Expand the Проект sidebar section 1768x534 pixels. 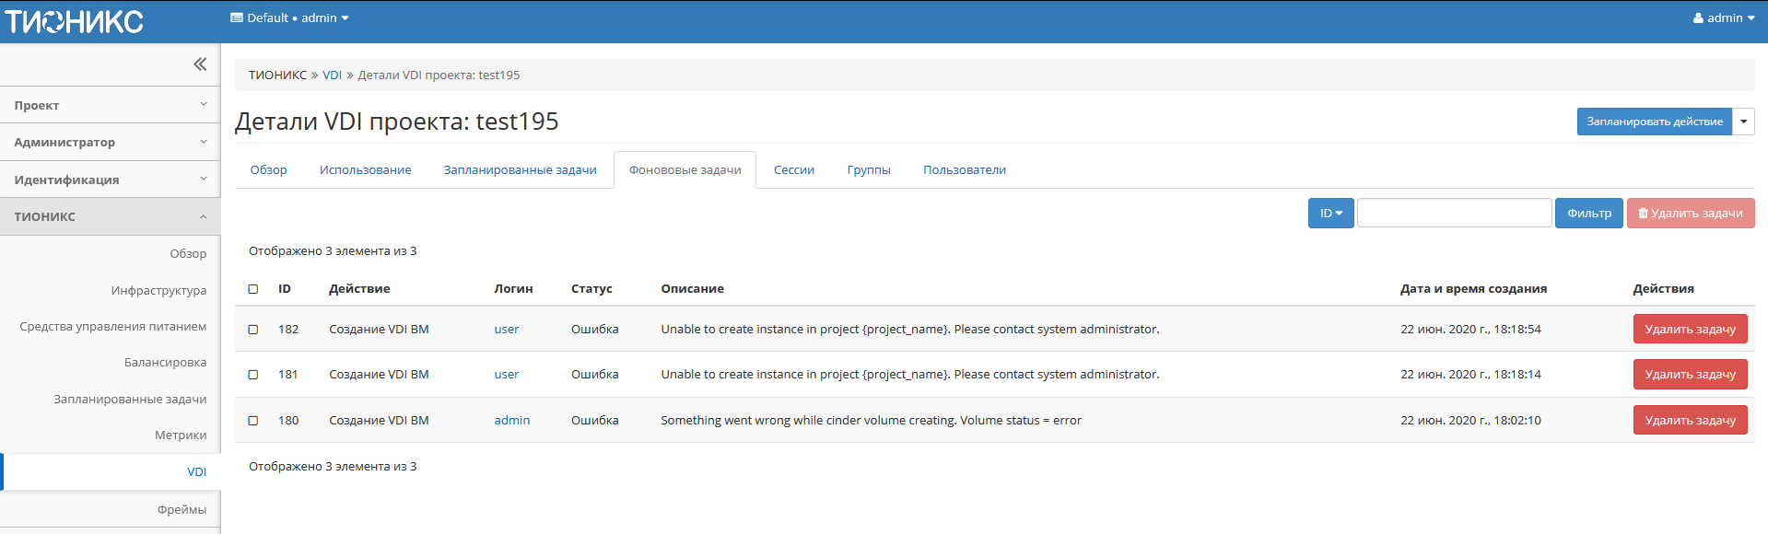coord(110,105)
